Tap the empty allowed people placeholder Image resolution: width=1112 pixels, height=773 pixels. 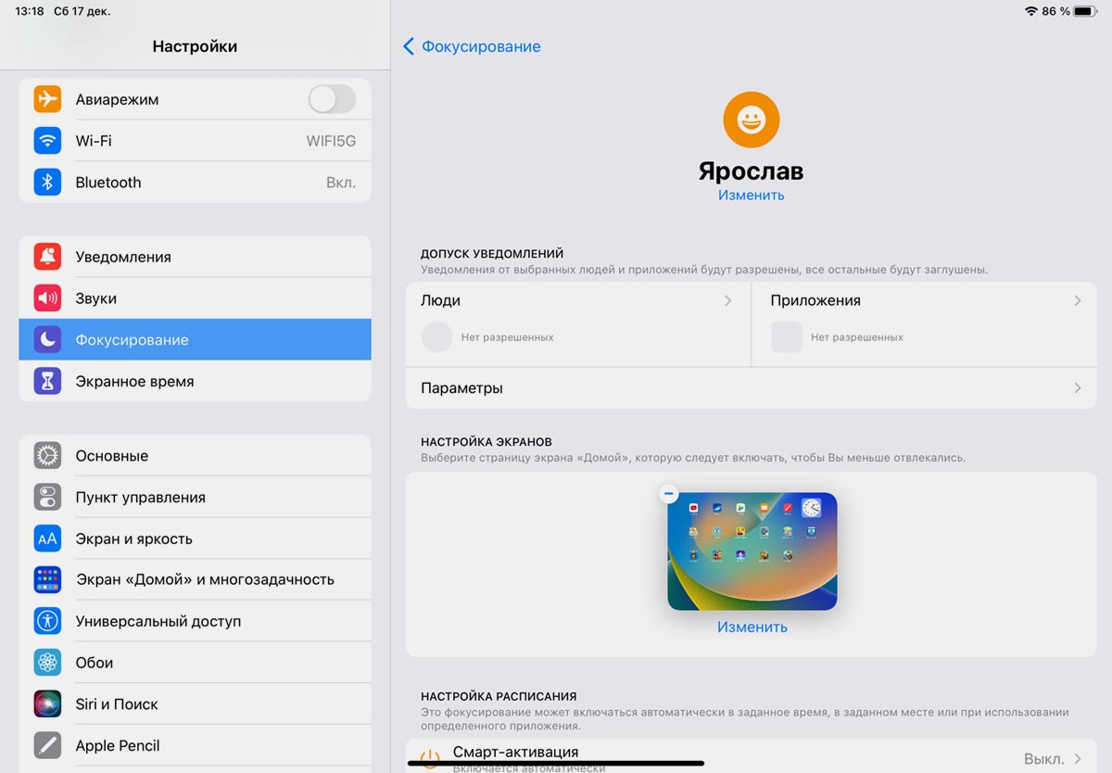click(437, 337)
